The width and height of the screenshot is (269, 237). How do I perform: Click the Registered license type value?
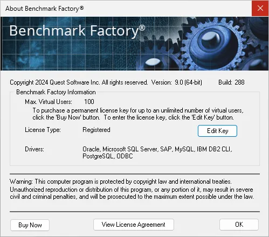96,130
